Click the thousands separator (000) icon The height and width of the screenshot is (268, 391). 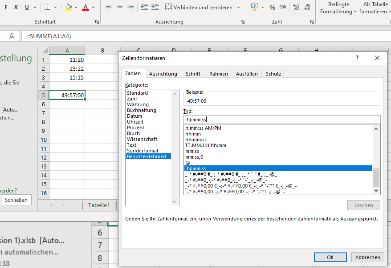[284, 8]
